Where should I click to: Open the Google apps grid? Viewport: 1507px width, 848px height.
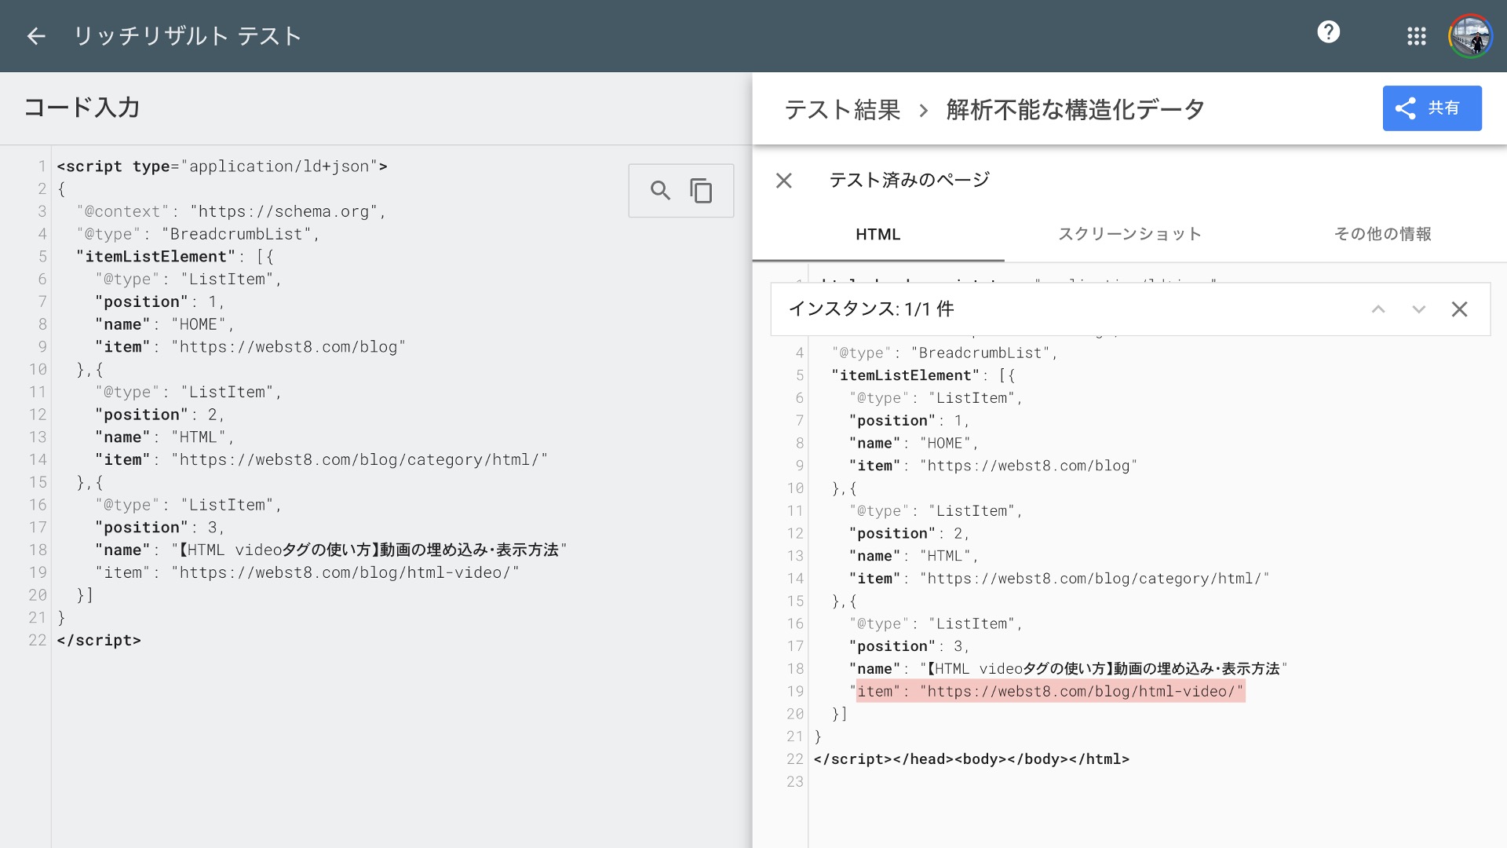point(1416,36)
